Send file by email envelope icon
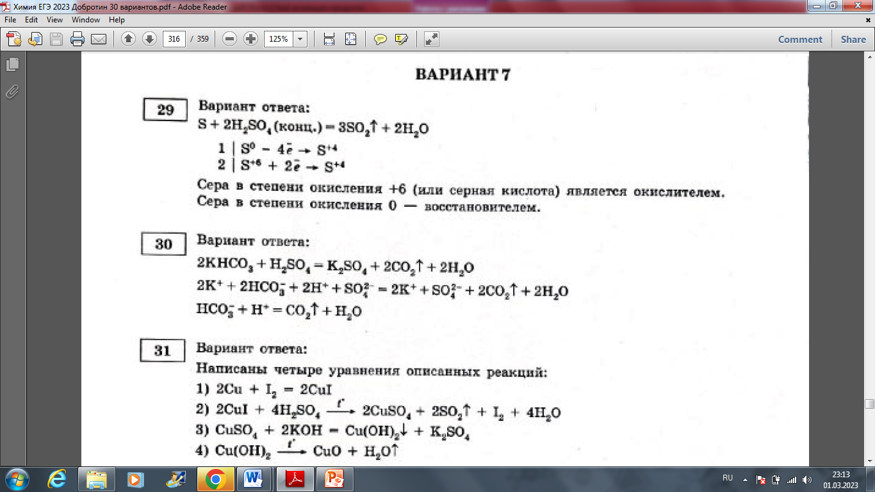This screenshot has width=875, height=492. (99, 39)
